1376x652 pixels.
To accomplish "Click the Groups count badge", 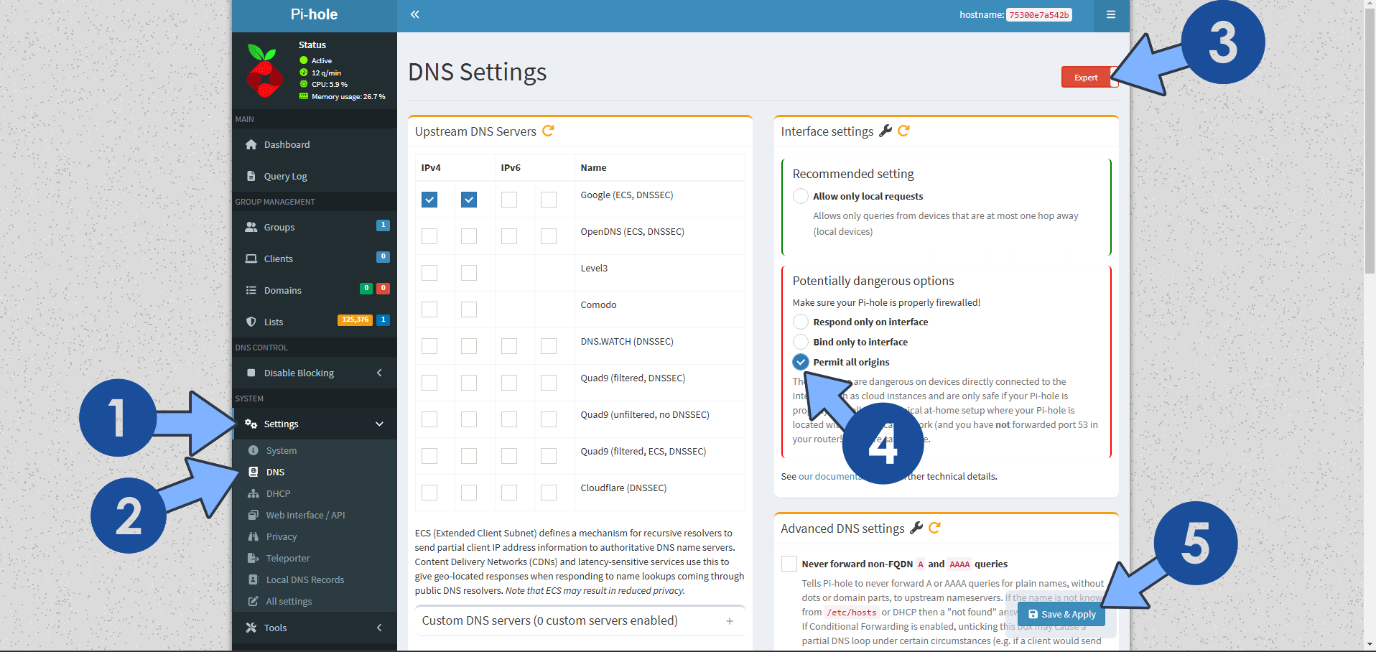I will [383, 225].
